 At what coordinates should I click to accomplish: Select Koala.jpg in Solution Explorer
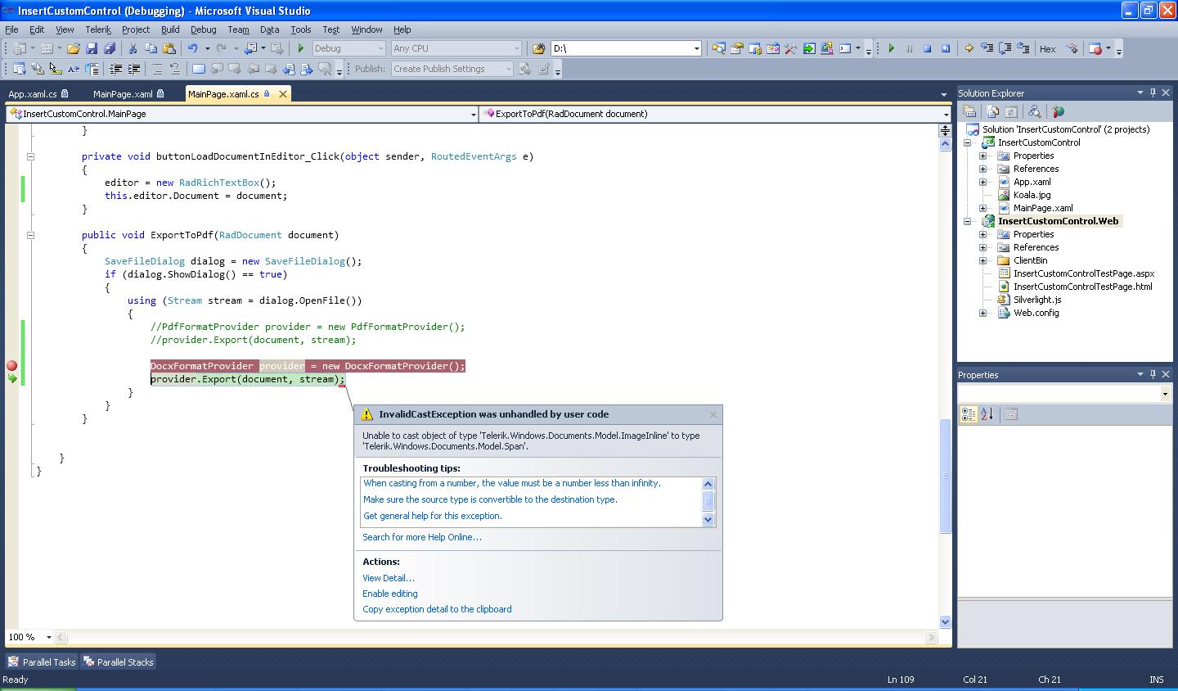[1032, 195]
